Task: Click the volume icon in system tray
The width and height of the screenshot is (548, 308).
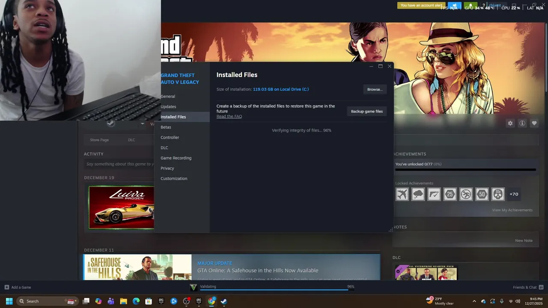Action: pyautogui.click(x=518, y=301)
